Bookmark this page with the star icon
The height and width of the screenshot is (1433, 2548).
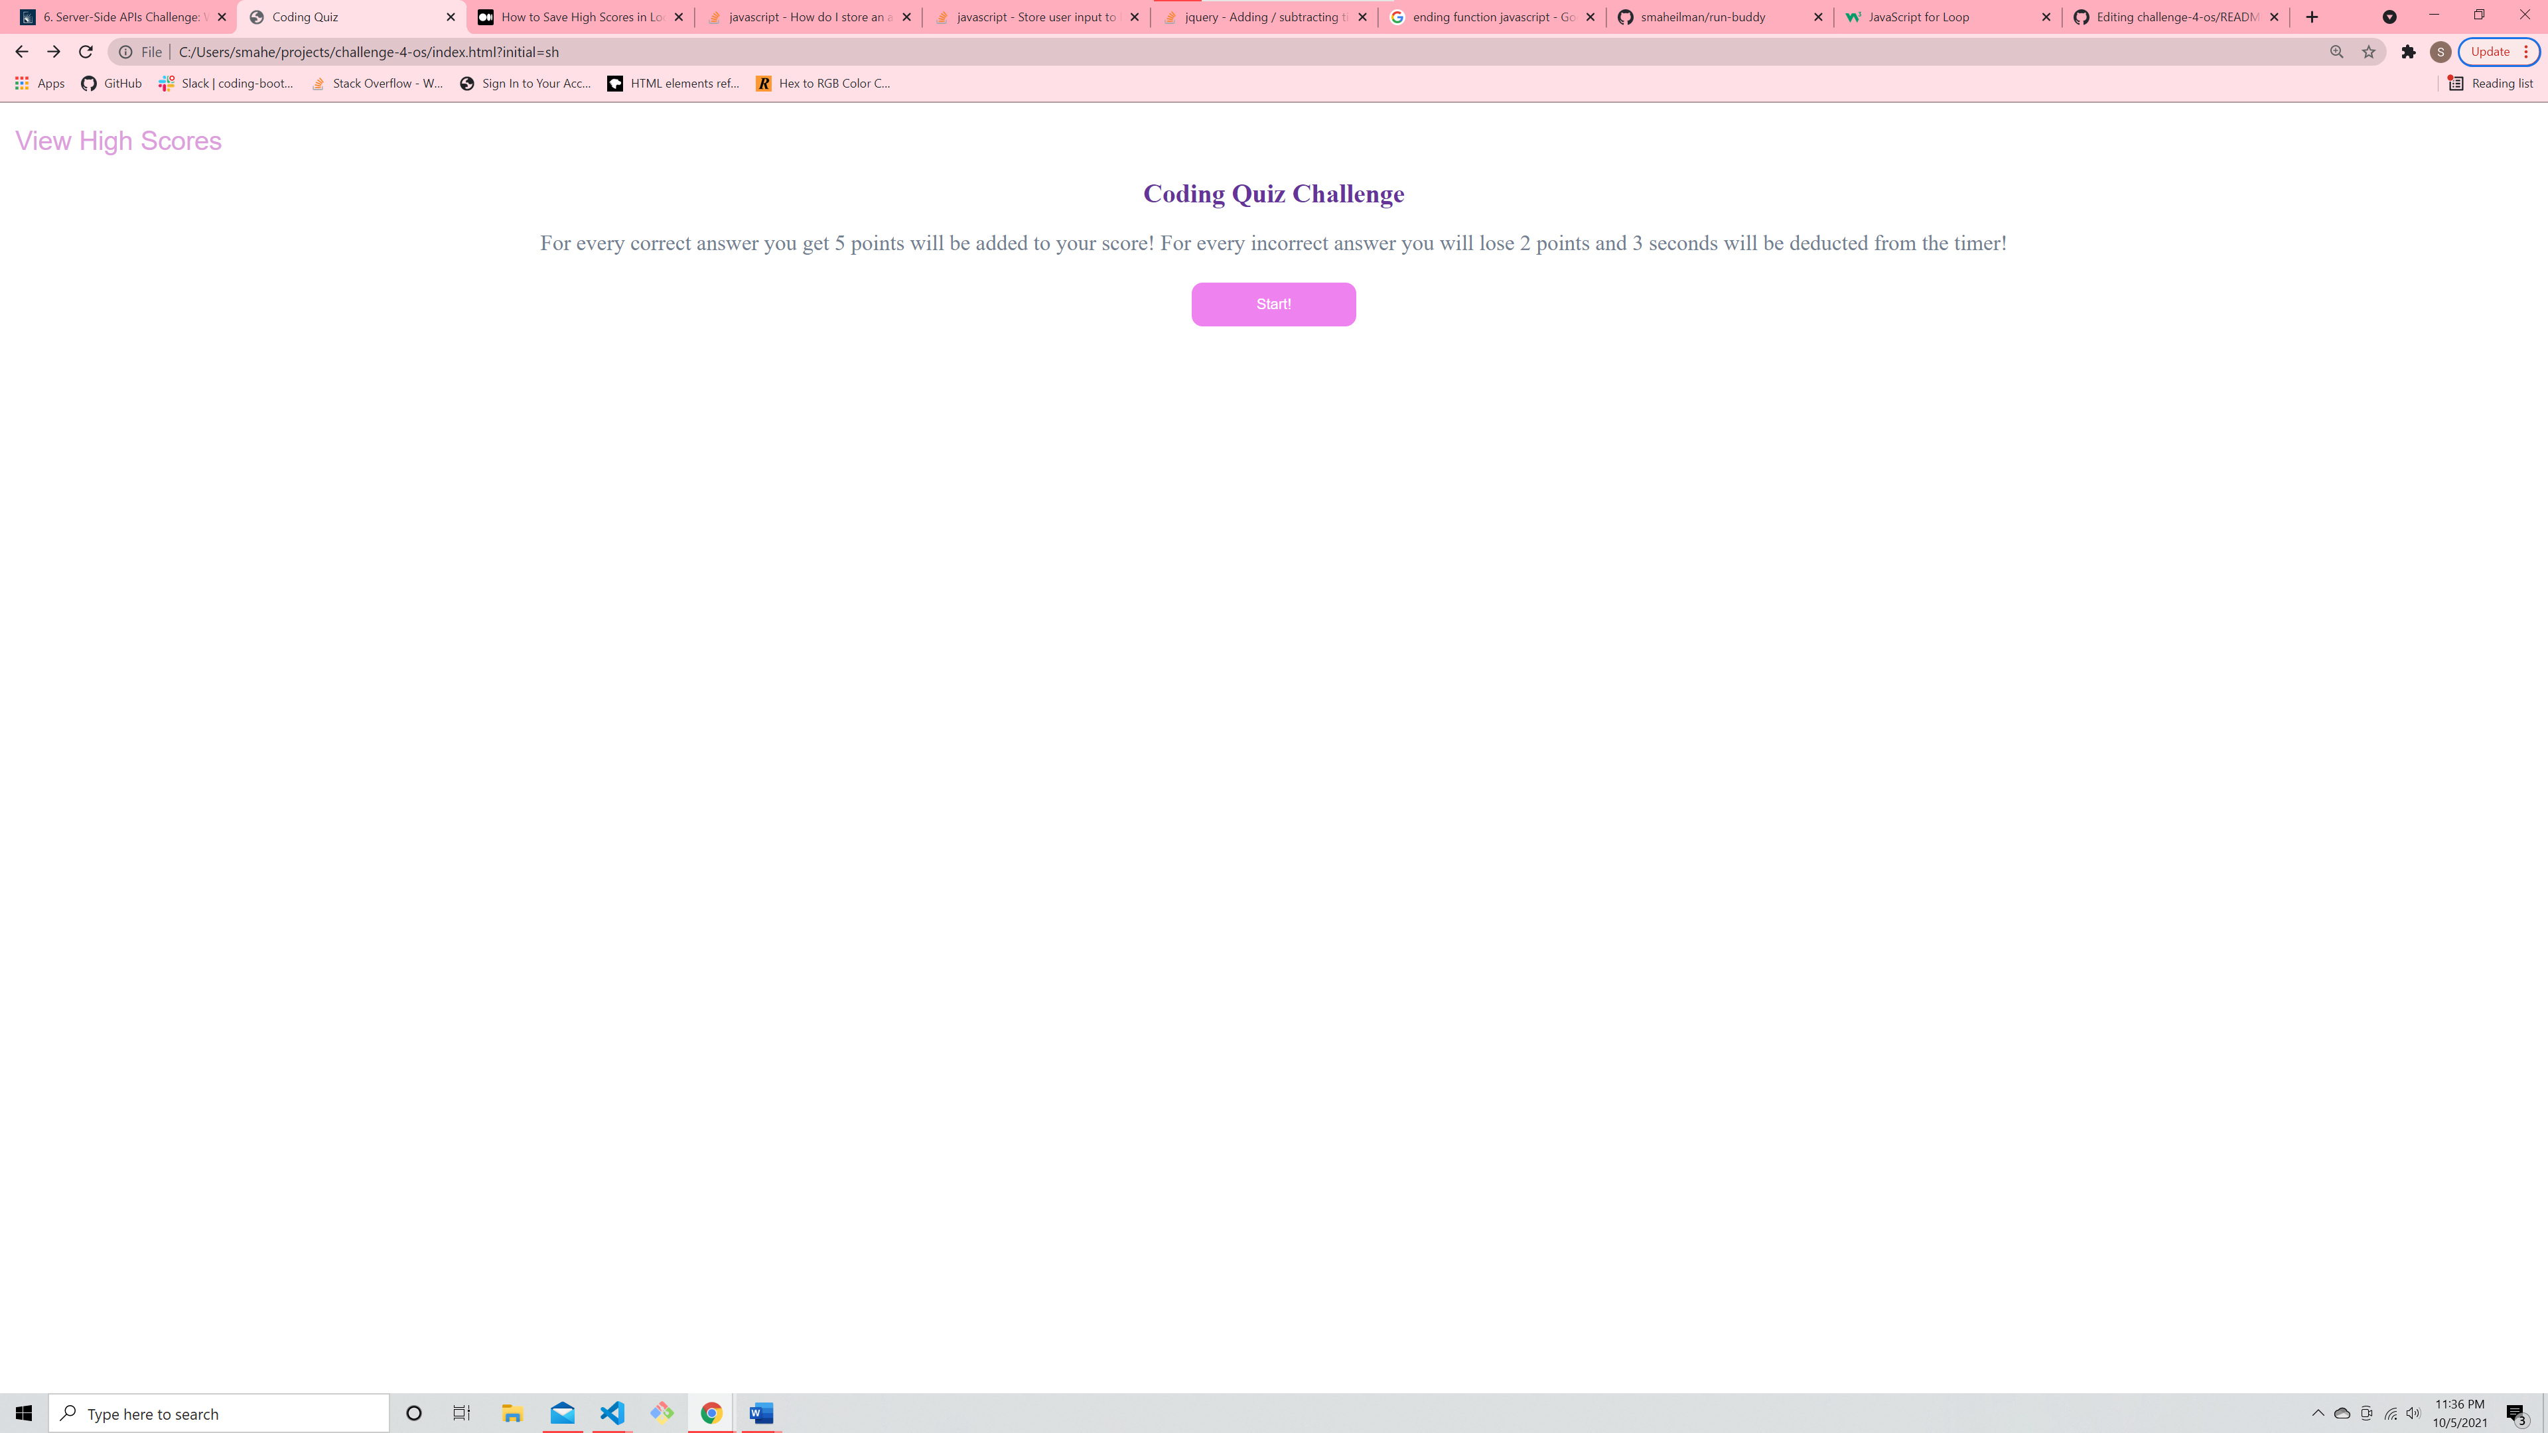pos(2368,52)
